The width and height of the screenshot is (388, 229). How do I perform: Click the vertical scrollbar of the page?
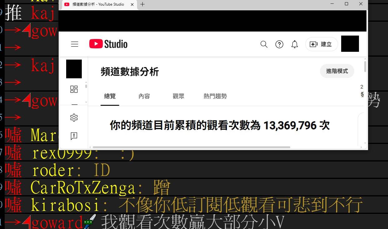point(365,67)
